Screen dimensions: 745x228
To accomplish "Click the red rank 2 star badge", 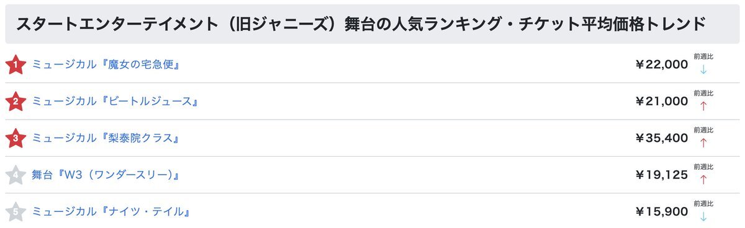I will click(15, 101).
